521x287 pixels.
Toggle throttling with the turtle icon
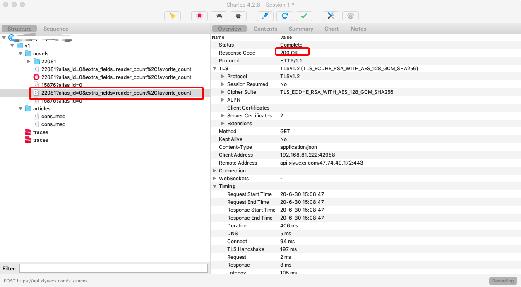pos(219,16)
